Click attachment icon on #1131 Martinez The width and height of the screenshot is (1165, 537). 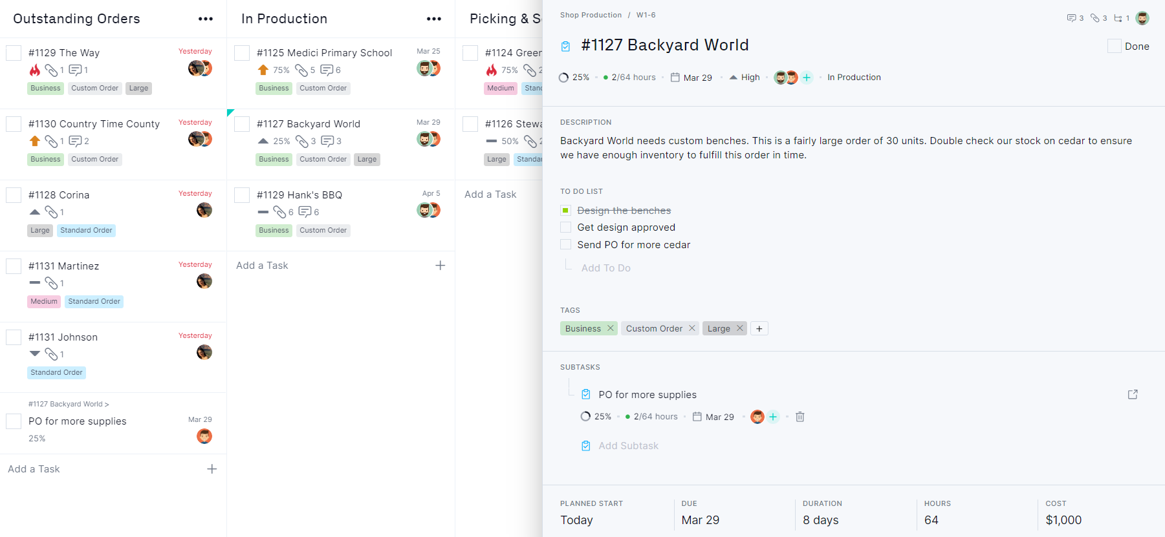51,283
